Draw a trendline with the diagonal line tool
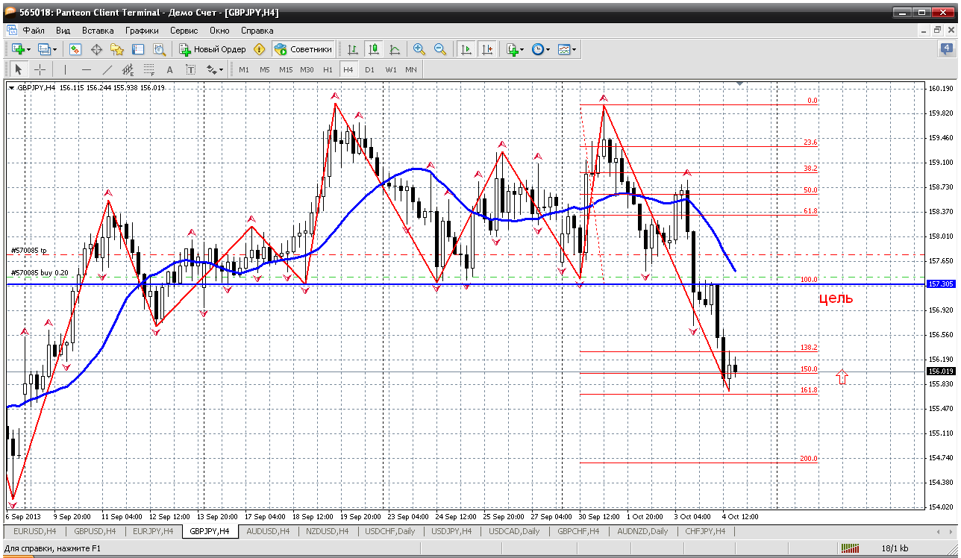 click(x=107, y=69)
